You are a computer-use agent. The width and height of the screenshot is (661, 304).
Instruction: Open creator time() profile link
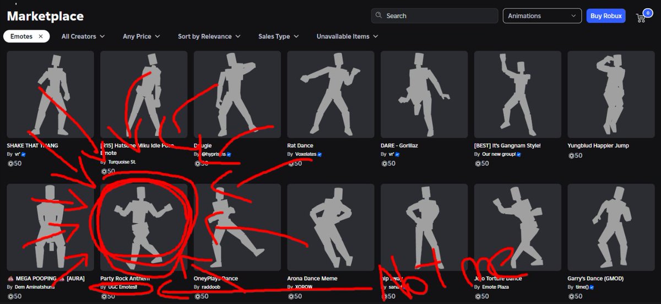pyautogui.click(x=582, y=287)
